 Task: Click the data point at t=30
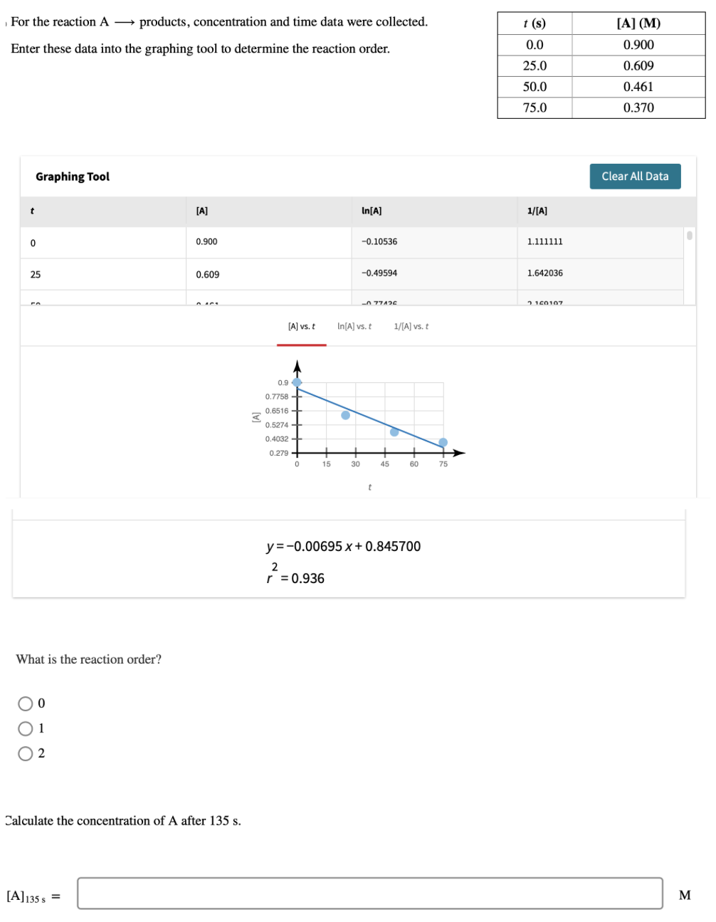pos(344,415)
